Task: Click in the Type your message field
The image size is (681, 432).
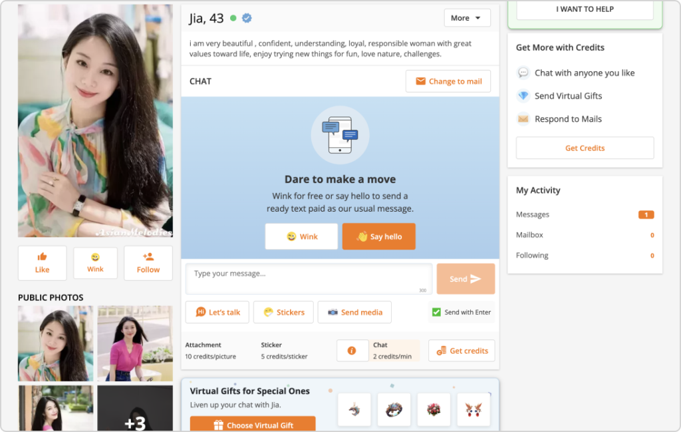Action: pos(309,278)
